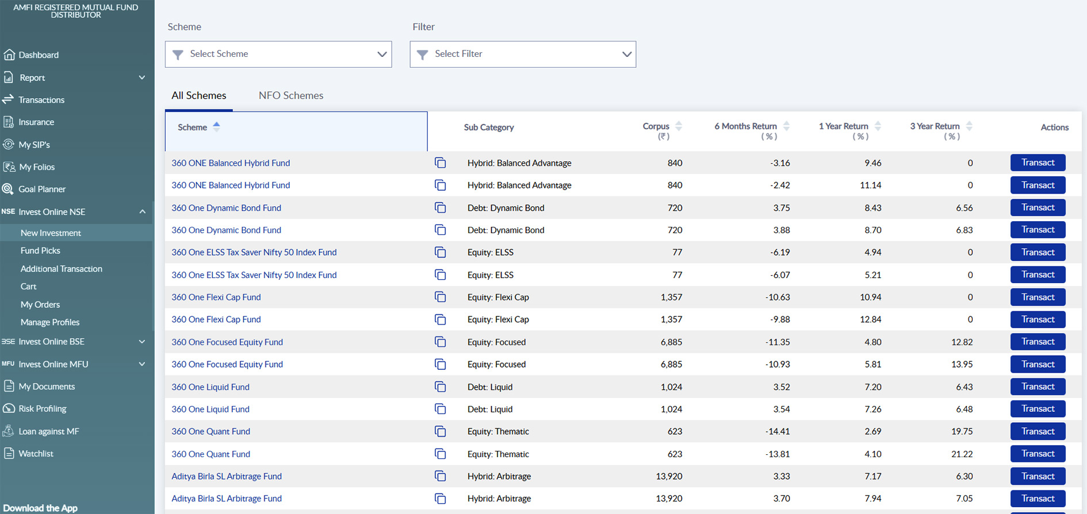The height and width of the screenshot is (514, 1087).
Task: Click the Watchlist icon in sidebar
Action: click(9, 454)
